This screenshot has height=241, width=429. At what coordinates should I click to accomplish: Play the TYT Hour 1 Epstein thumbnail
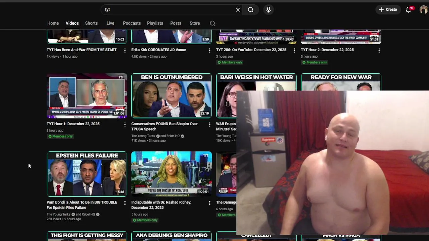pos(87,96)
